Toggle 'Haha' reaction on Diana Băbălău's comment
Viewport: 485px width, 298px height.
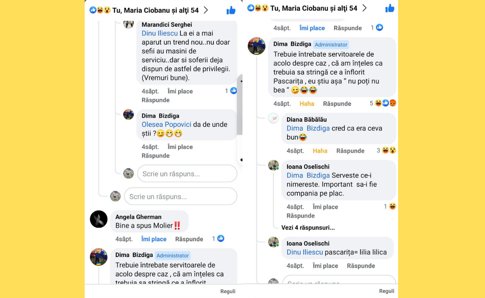pos(320,151)
